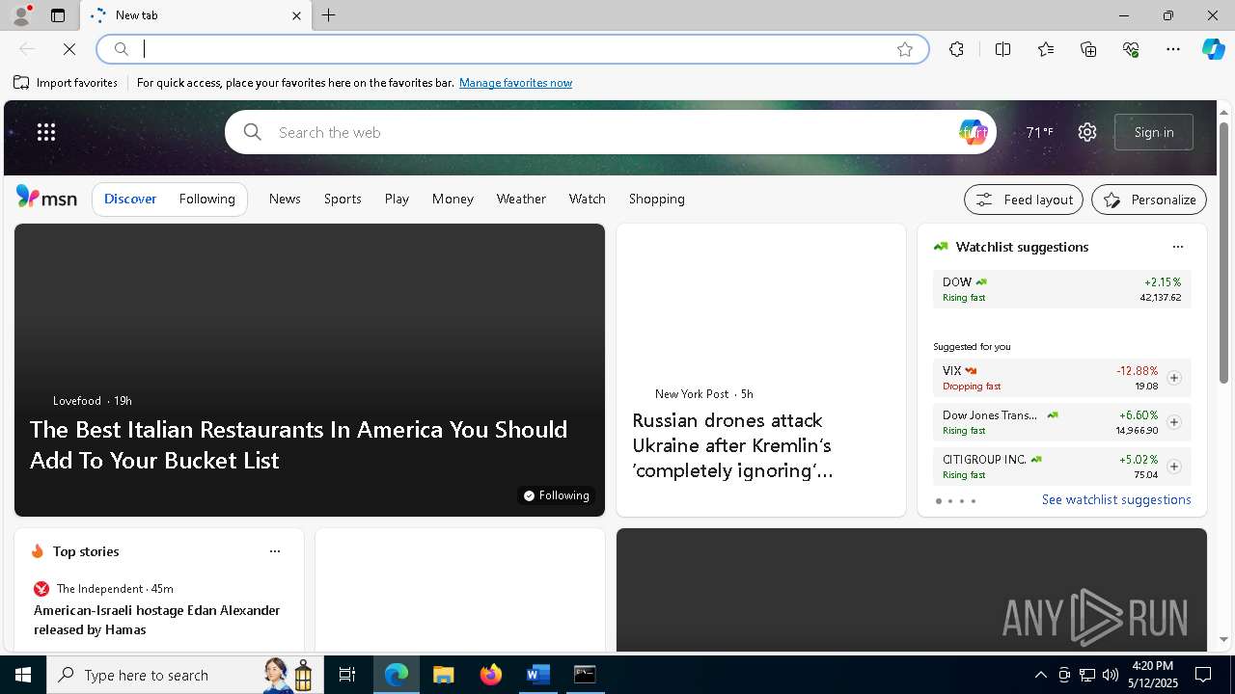
Task: Open the msn logo home
Action: point(46,198)
